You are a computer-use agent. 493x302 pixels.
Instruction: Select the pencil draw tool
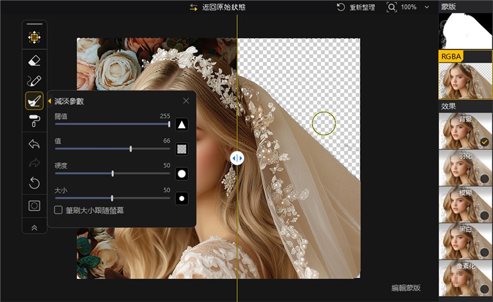point(34,81)
